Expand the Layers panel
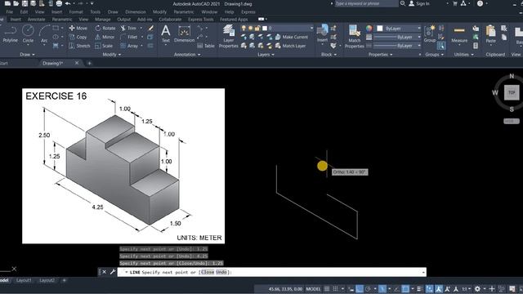Screen dimensions: 523x294 coord(266,55)
